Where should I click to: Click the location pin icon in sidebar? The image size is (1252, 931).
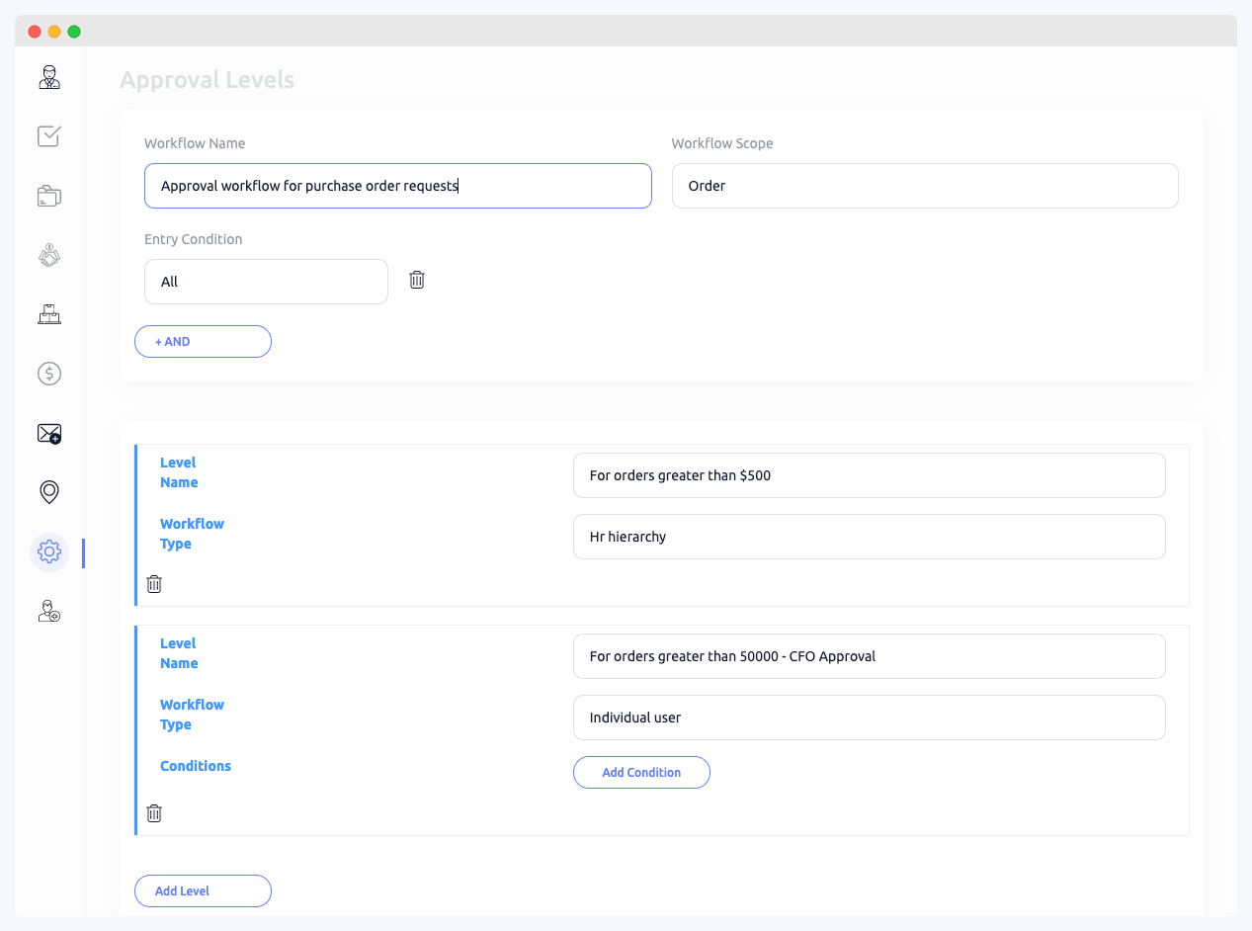click(x=48, y=491)
